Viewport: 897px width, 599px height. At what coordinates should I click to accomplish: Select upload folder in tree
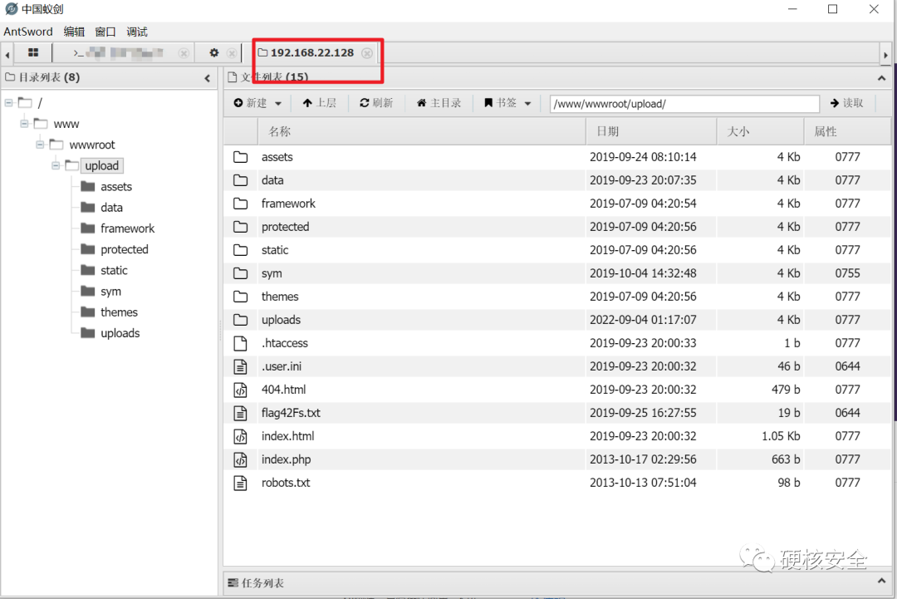click(102, 166)
